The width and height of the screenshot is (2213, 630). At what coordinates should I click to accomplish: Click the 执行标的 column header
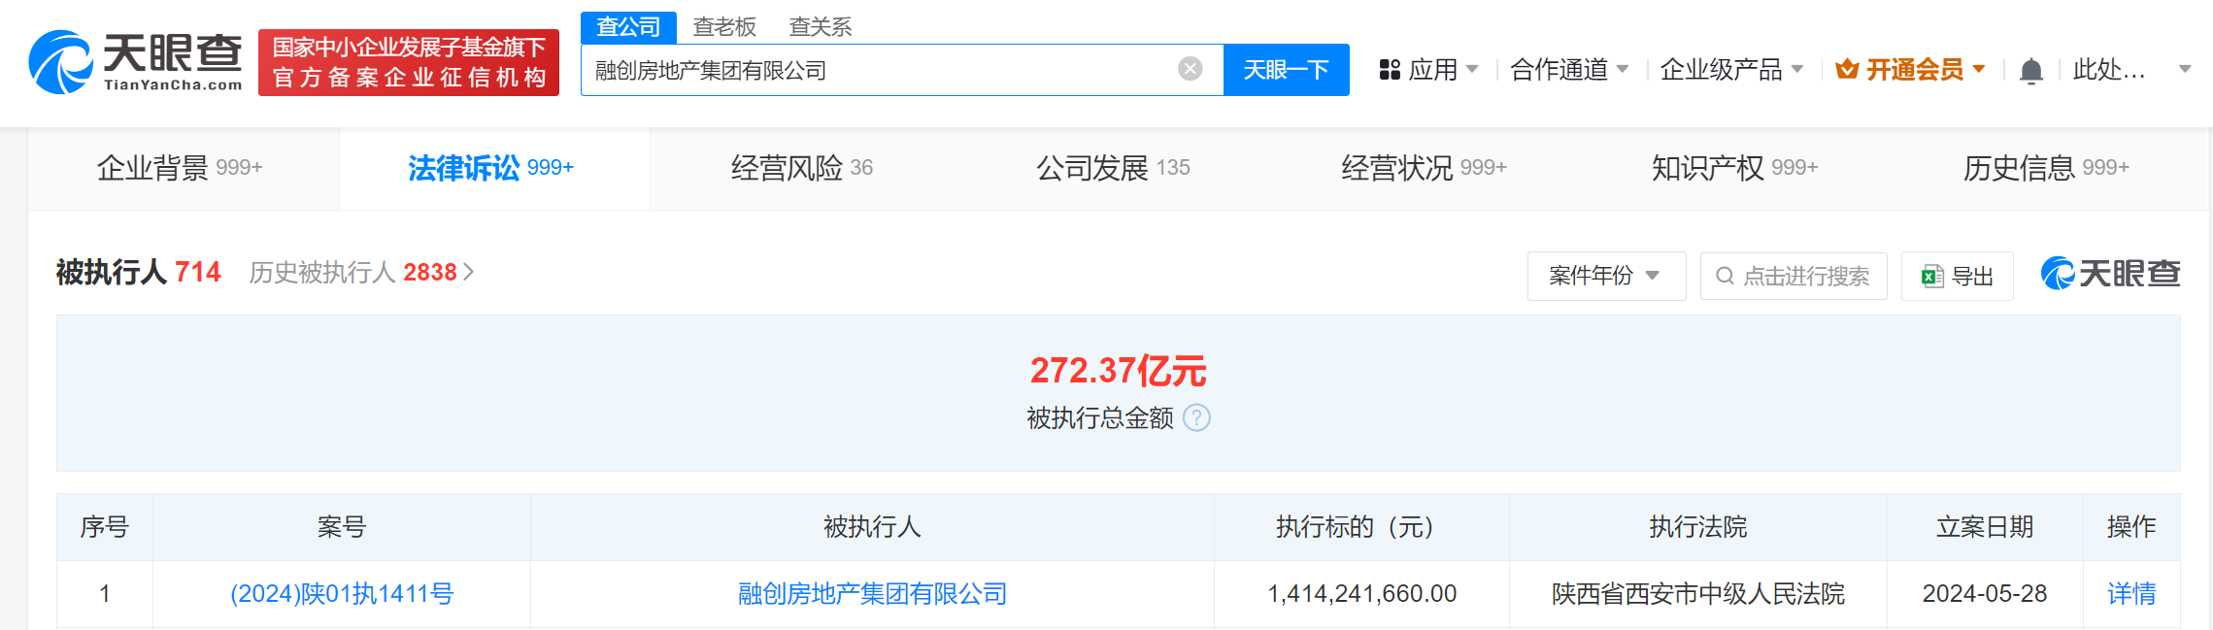click(x=1360, y=527)
